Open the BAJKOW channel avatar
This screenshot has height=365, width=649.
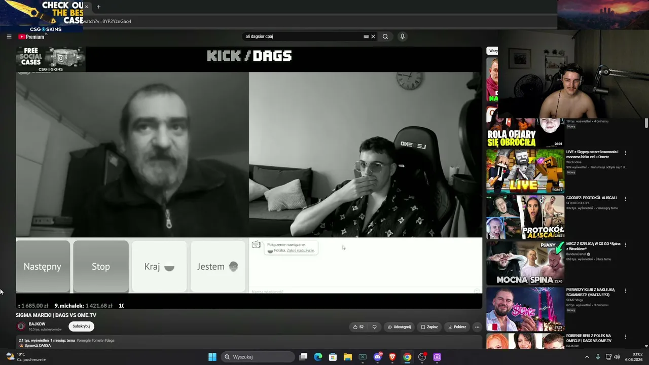[x=21, y=326]
